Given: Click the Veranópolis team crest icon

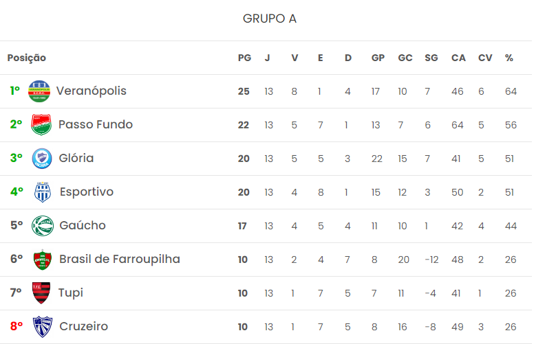Looking at the screenshot, I should [x=39, y=91].
